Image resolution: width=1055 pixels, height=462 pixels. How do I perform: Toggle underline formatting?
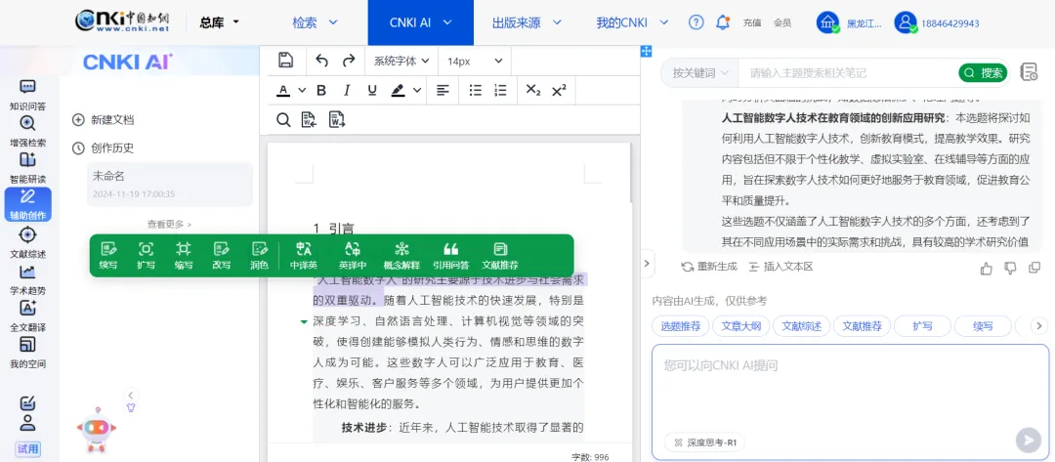(372, 90)
